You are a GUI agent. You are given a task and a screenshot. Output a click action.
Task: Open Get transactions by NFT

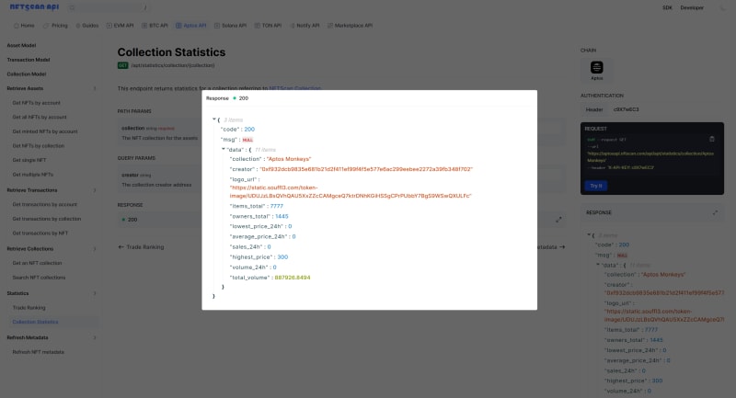(x=40, y=233)
